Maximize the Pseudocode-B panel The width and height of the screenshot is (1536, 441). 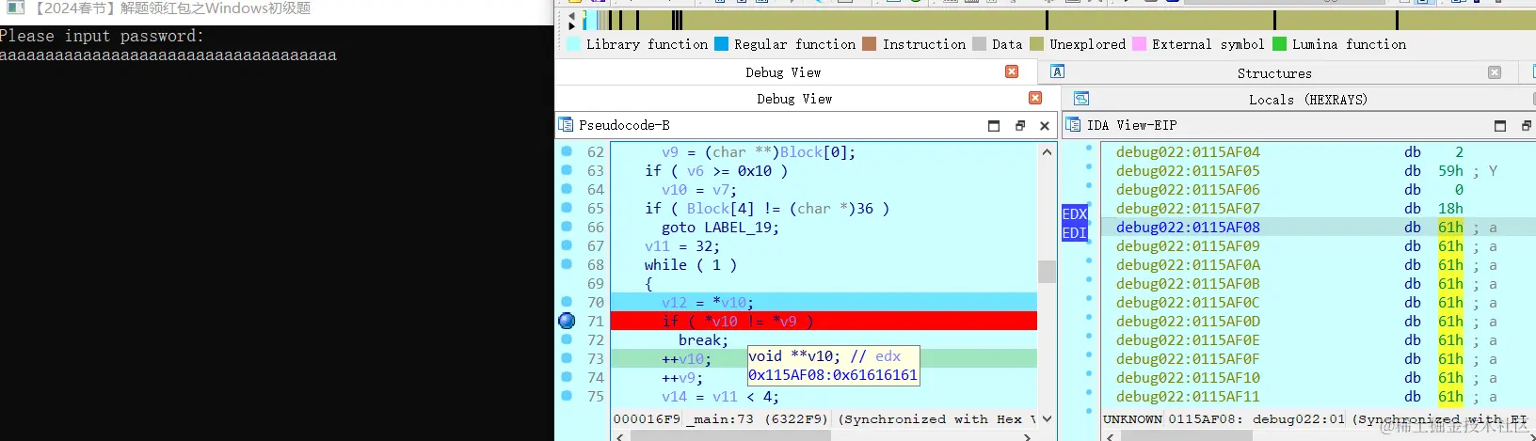(994, 125)
